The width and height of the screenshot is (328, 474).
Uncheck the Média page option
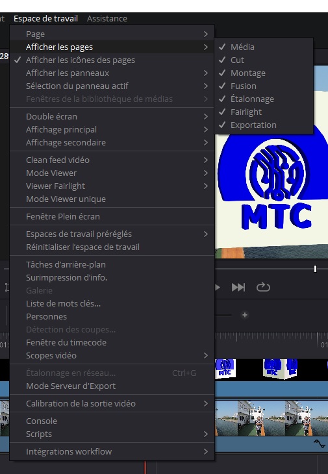(264, 47)
